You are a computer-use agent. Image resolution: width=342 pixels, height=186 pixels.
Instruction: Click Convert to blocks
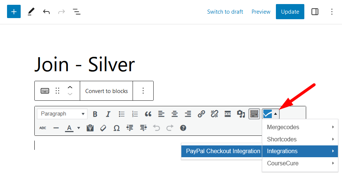[x=106, y=91]
